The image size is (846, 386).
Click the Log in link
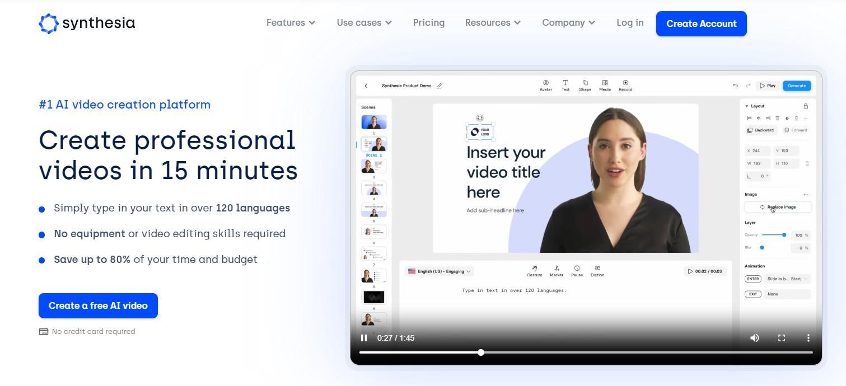coord(630,23)
